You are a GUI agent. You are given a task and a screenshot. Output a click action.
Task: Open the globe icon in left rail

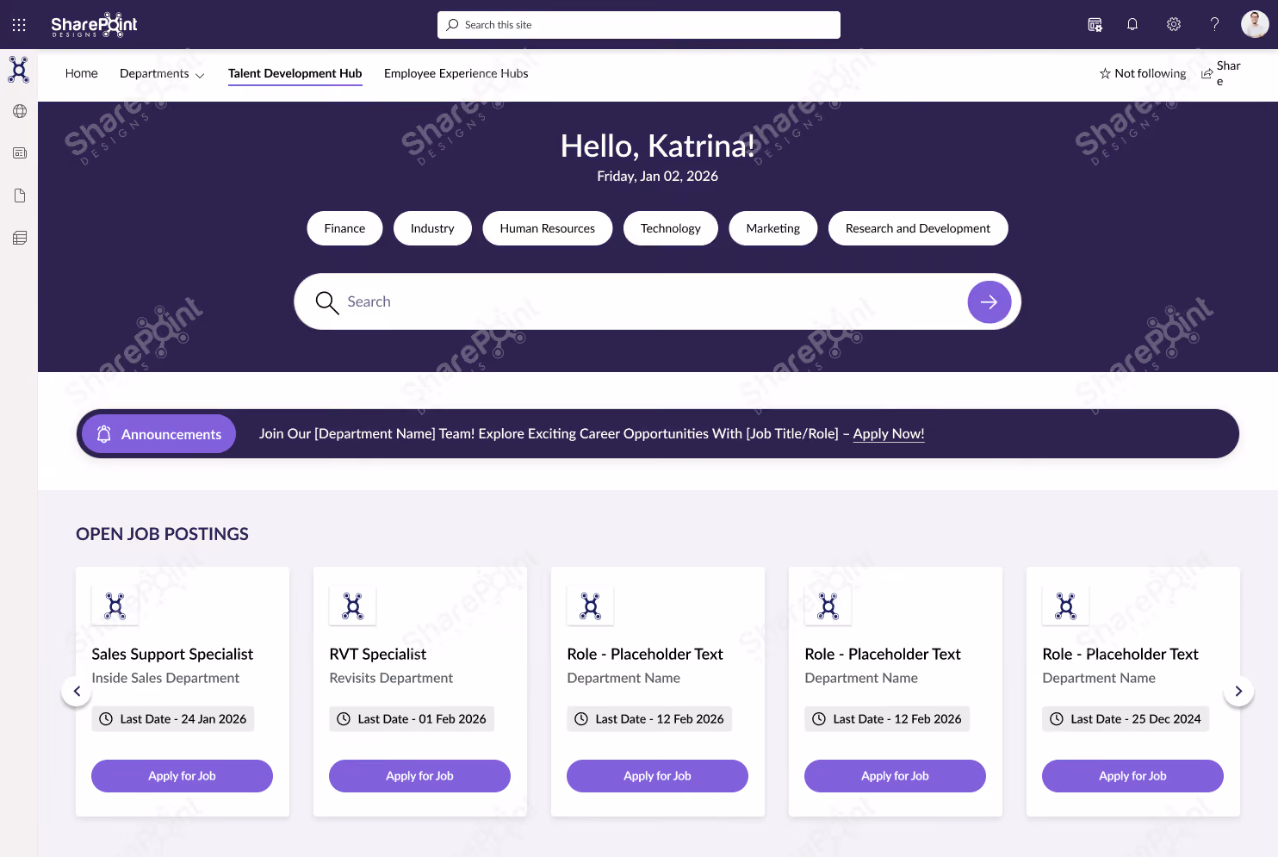20,111
